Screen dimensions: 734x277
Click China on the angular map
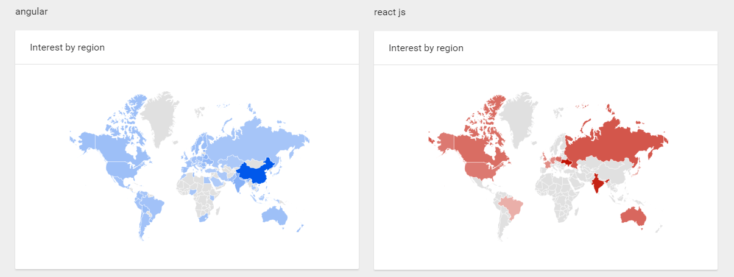coord(256,174)
